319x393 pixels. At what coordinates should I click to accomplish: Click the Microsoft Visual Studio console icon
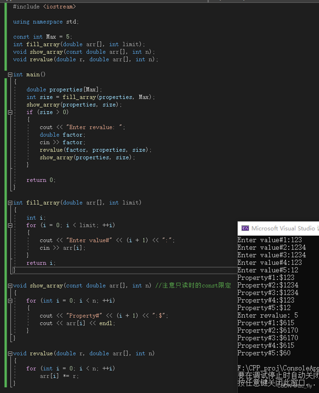tap(245, 228)
